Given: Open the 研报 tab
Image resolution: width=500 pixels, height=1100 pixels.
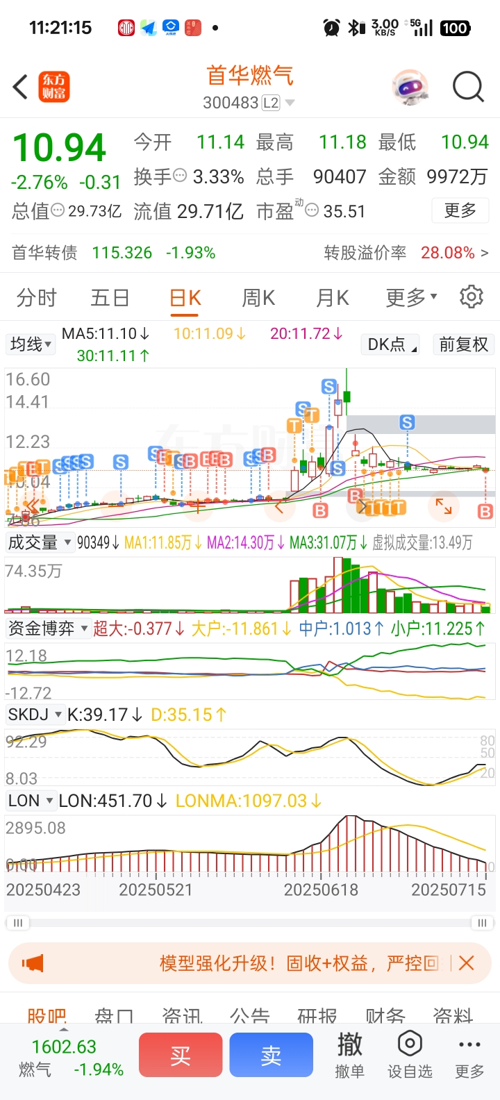Looking at the screenshot, I should click(317, 1016).
